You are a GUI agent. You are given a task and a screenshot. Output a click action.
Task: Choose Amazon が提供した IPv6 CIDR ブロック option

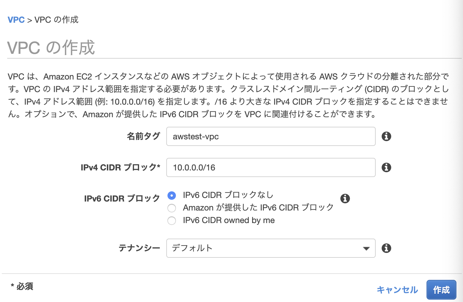tap(171, 208)
